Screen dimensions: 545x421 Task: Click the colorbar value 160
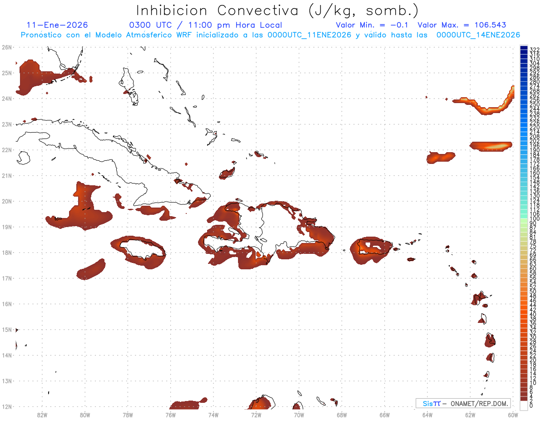[535, 173]
